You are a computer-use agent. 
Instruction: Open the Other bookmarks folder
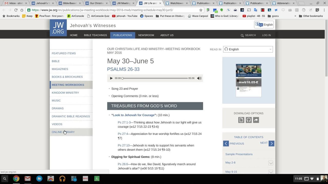point(311,16)
